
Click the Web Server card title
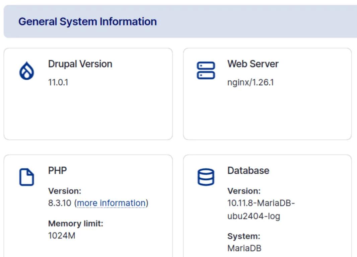(x=253, y=64)
